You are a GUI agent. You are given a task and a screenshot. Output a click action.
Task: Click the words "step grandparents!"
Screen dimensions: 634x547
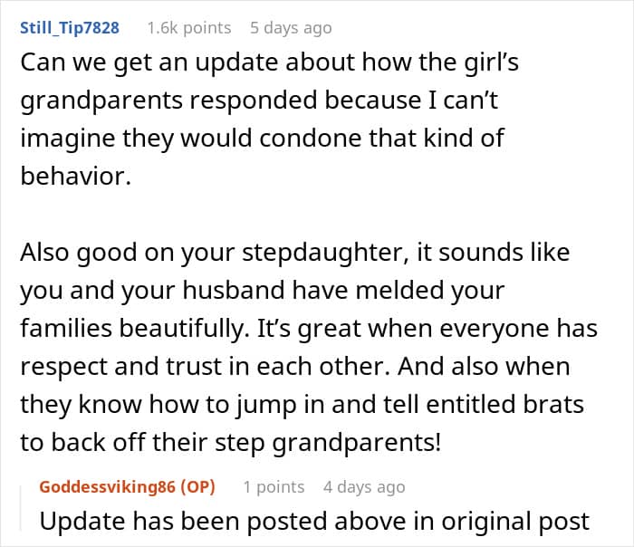[328, 443]
